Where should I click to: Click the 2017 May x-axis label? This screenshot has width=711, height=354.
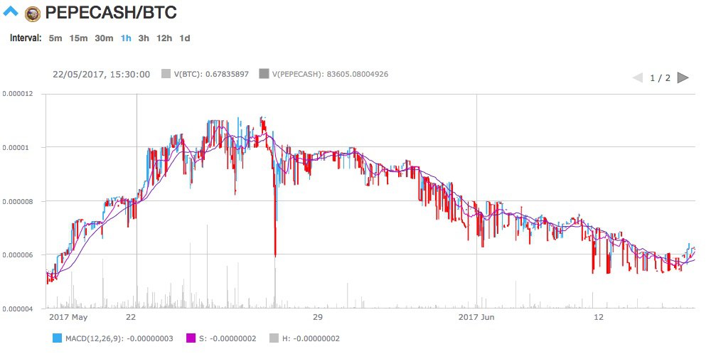click(68, 317)
